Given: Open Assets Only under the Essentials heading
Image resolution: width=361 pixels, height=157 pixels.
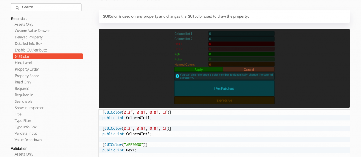Looking at the screenshot, I should [x=24, y=24].
